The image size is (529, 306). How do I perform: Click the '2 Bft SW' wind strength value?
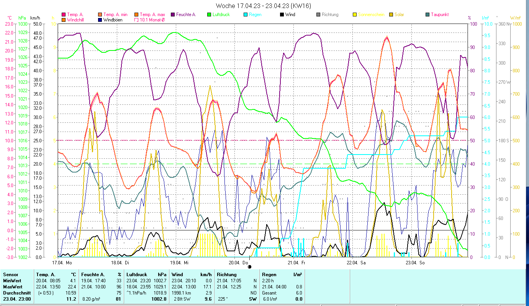pos(182,299)
